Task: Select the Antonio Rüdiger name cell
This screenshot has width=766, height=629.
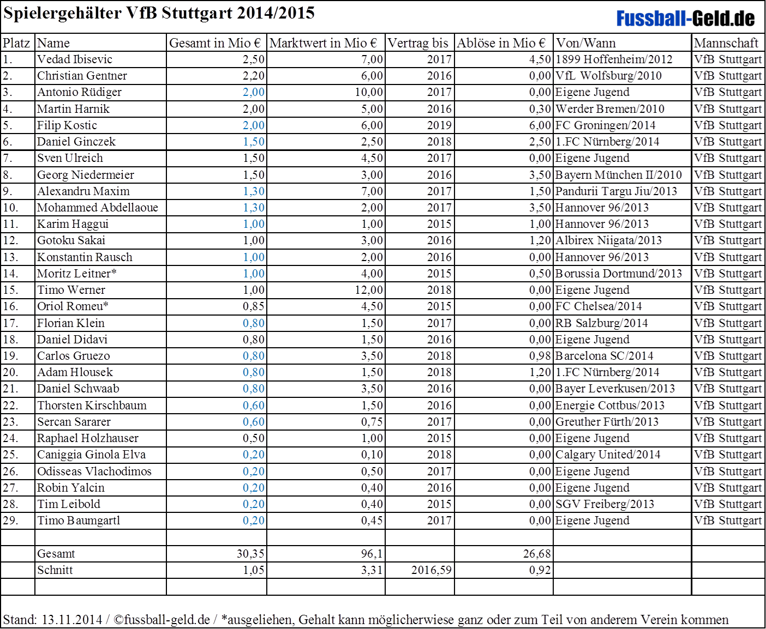Action: click(x=79, y=92)
